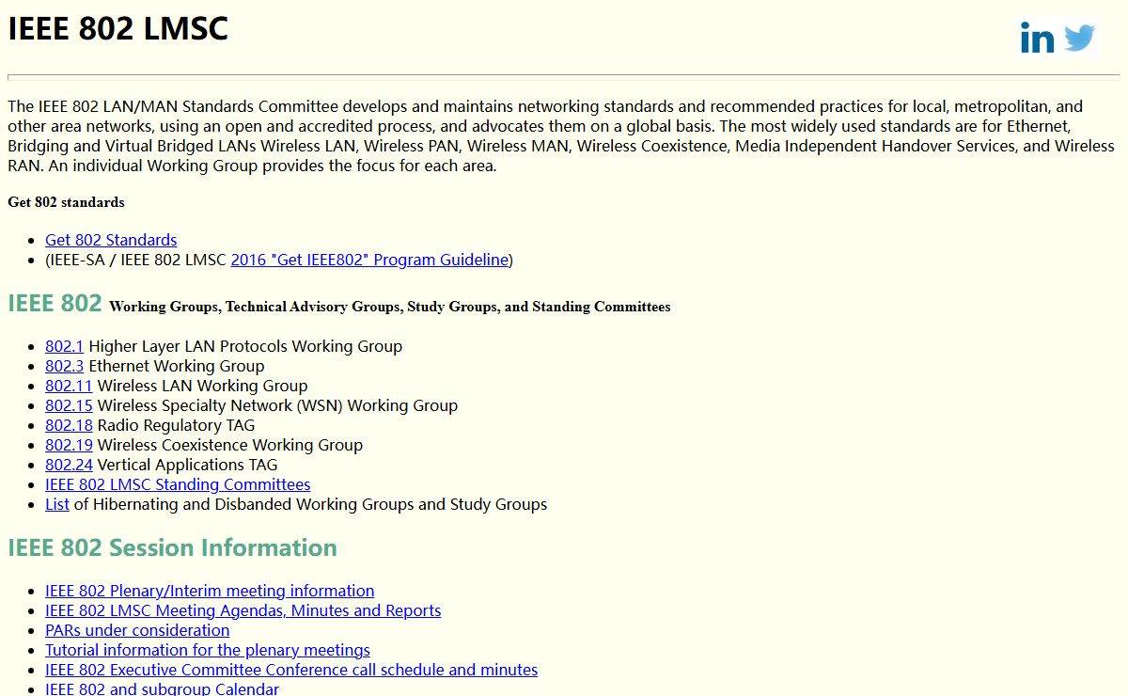1128x696 pixels.
Task: Open the Twitter bird icon
Action: [1080, 39]
